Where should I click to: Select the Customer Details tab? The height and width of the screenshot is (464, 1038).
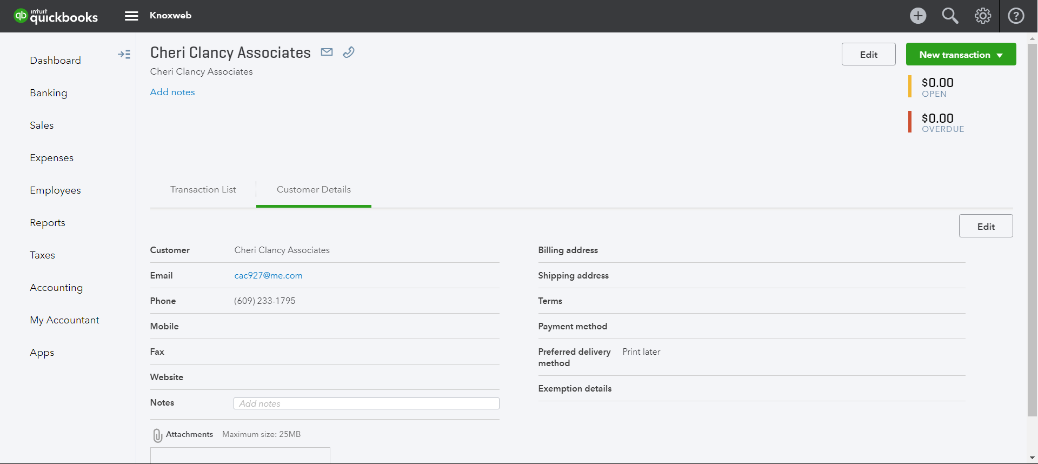coord(314,190)
